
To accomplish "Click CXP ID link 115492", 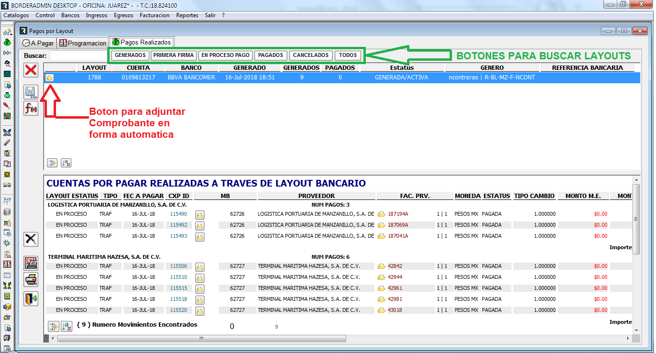I will click(179, 225).
